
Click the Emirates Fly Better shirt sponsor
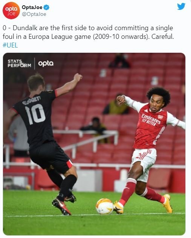click(x=151, y=120)
